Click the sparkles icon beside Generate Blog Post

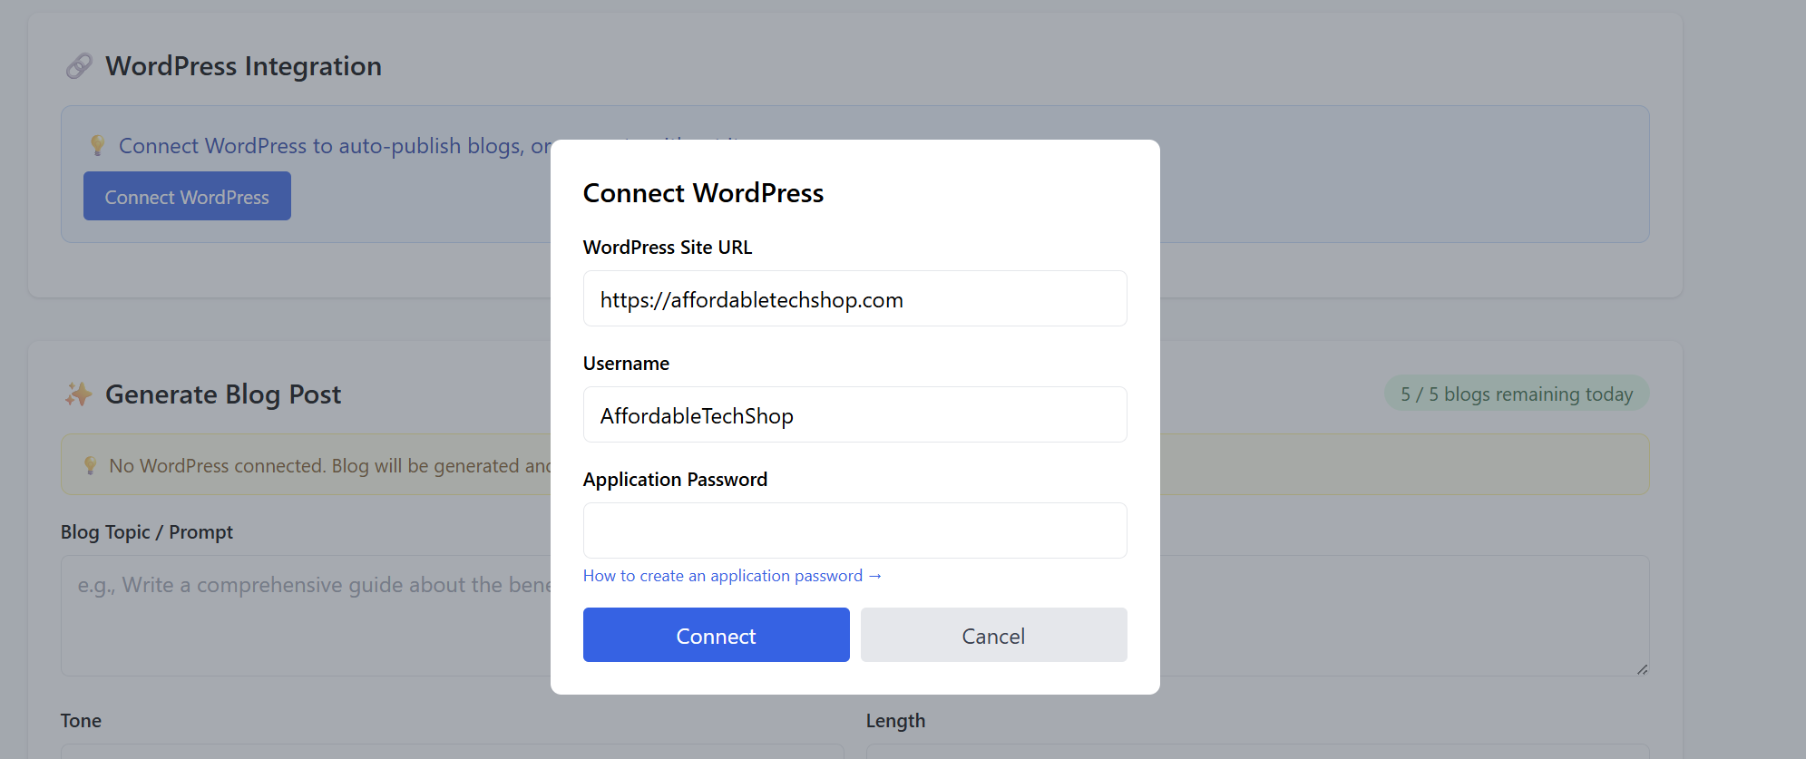79,394
